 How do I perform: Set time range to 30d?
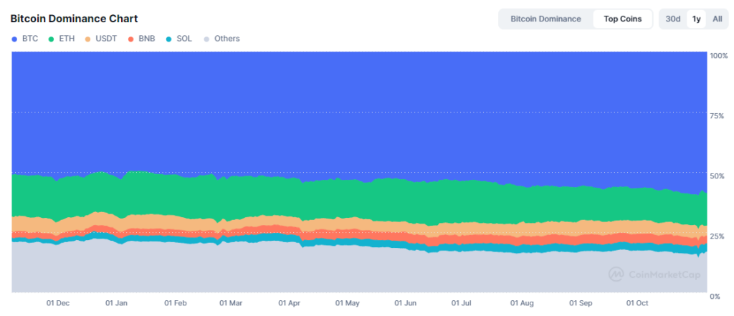[x=673, y=19]
